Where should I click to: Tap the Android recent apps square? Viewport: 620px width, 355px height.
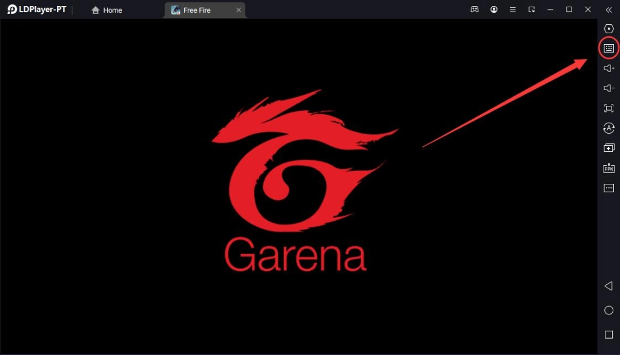click(x=608, y=334)
